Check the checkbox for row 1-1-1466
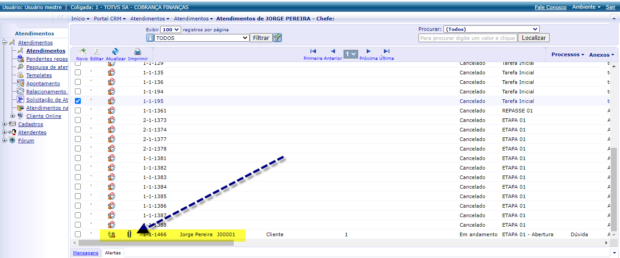The height and width of the screenshot is (258, 620). (x=78, y=234)
